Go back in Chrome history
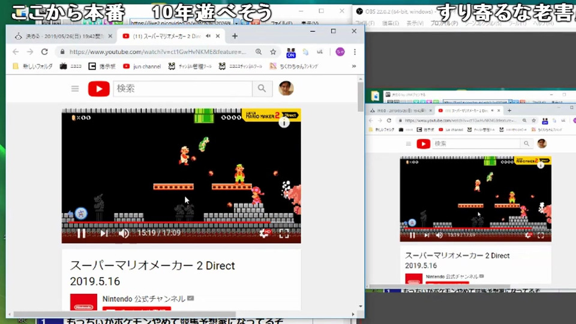This screenshot has width=576, height=324. click(x=16, y=52)
